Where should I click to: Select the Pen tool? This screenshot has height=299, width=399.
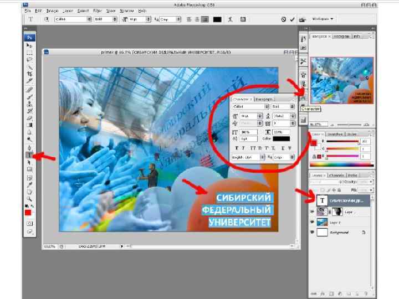point(29,148)
